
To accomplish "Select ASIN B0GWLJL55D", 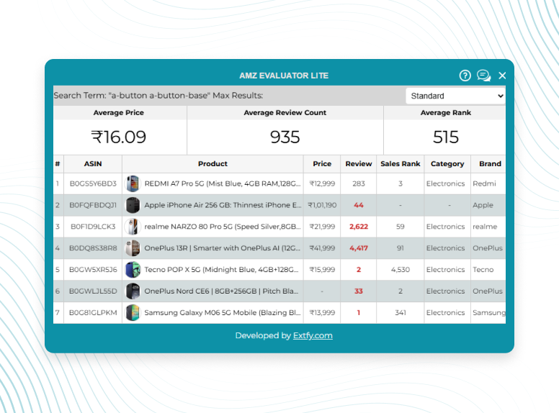I will [x=93, y=291].
